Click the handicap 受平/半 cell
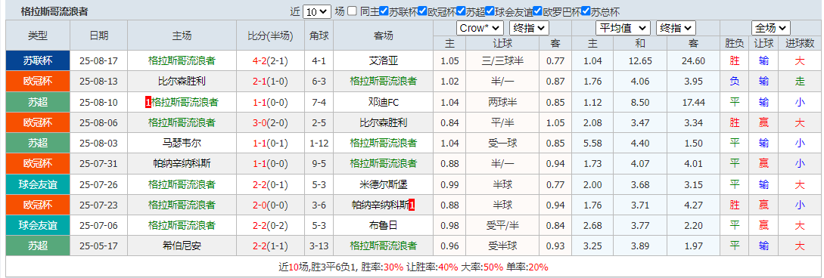Viewport: 824px width, 278px height. point(502,226)
